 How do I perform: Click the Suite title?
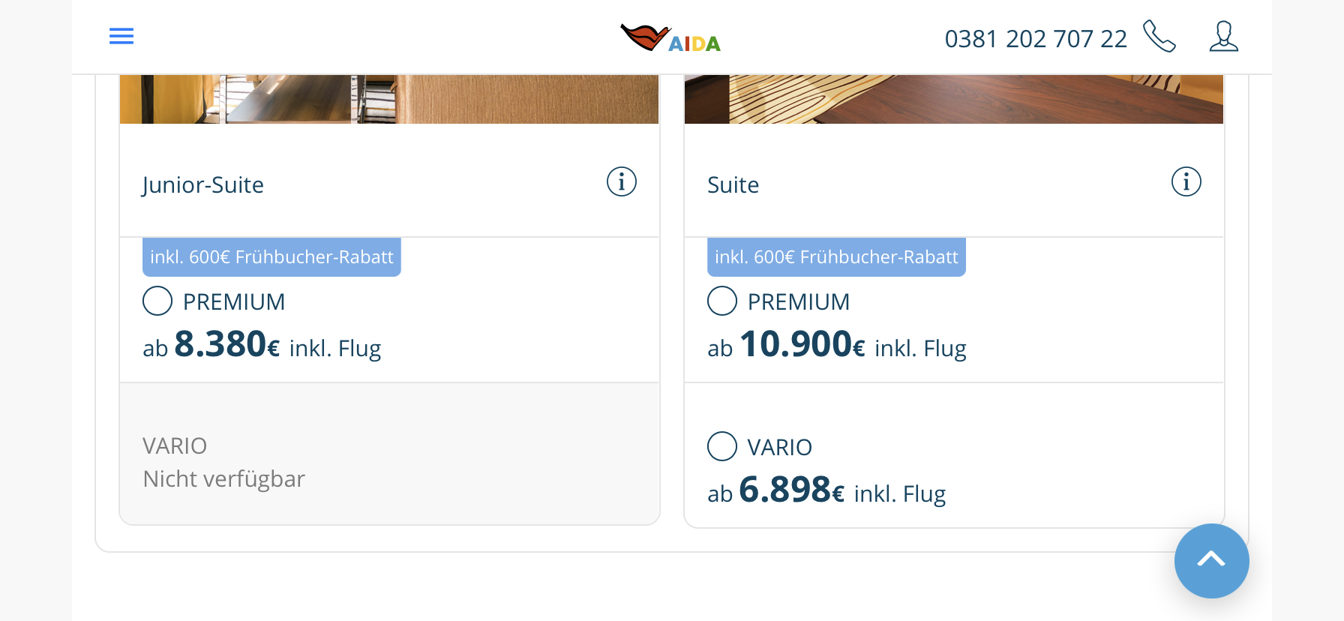[x=733, y=185]
